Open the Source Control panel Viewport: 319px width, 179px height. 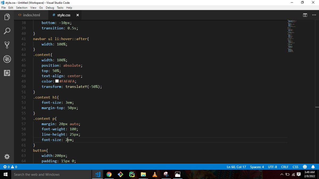click(7, 45)
